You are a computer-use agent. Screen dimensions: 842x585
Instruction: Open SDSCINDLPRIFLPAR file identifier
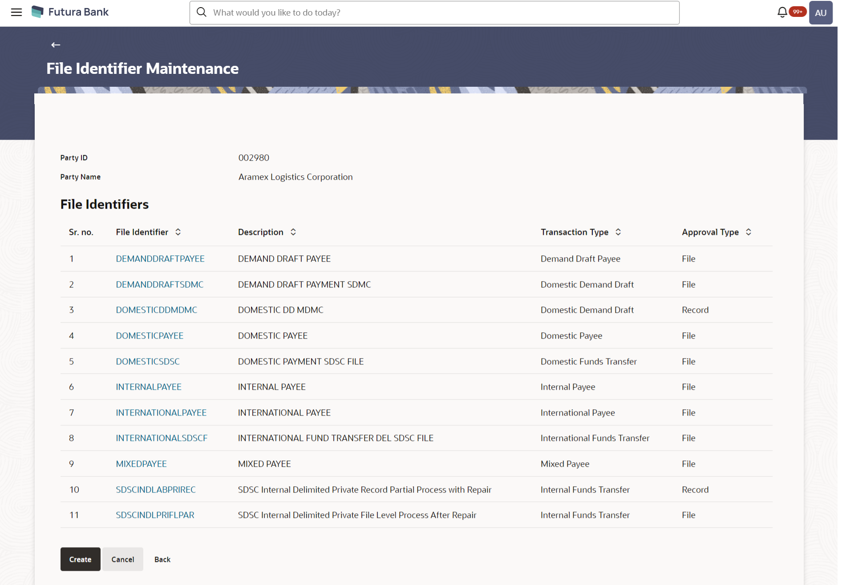[x=155, y=515]
